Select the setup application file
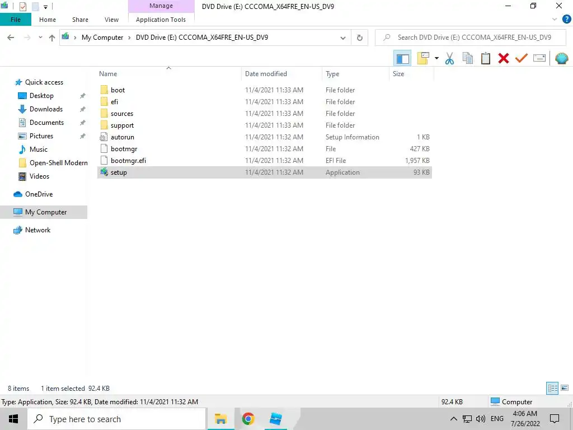 (x=265, y=172)
